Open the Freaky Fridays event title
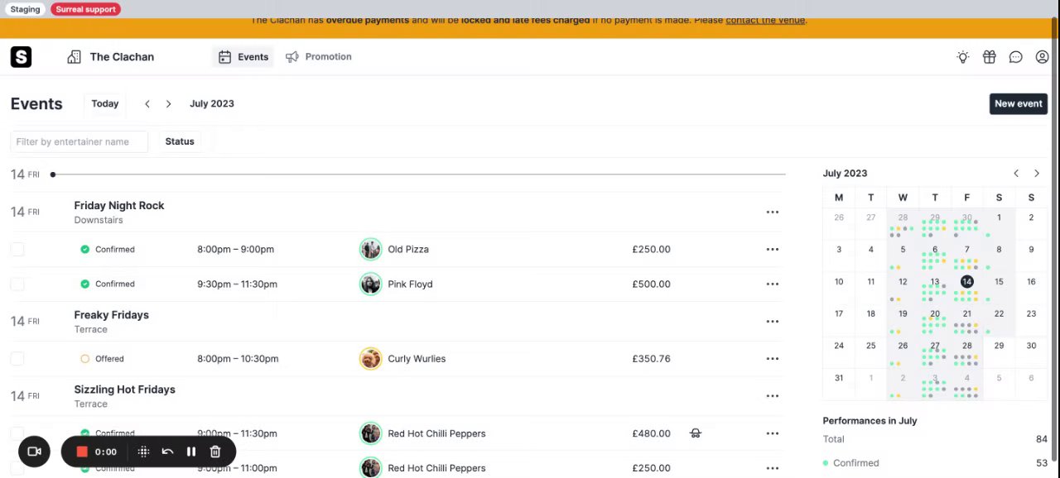This screenshot has height=478, width=1060. coord(112,315)
